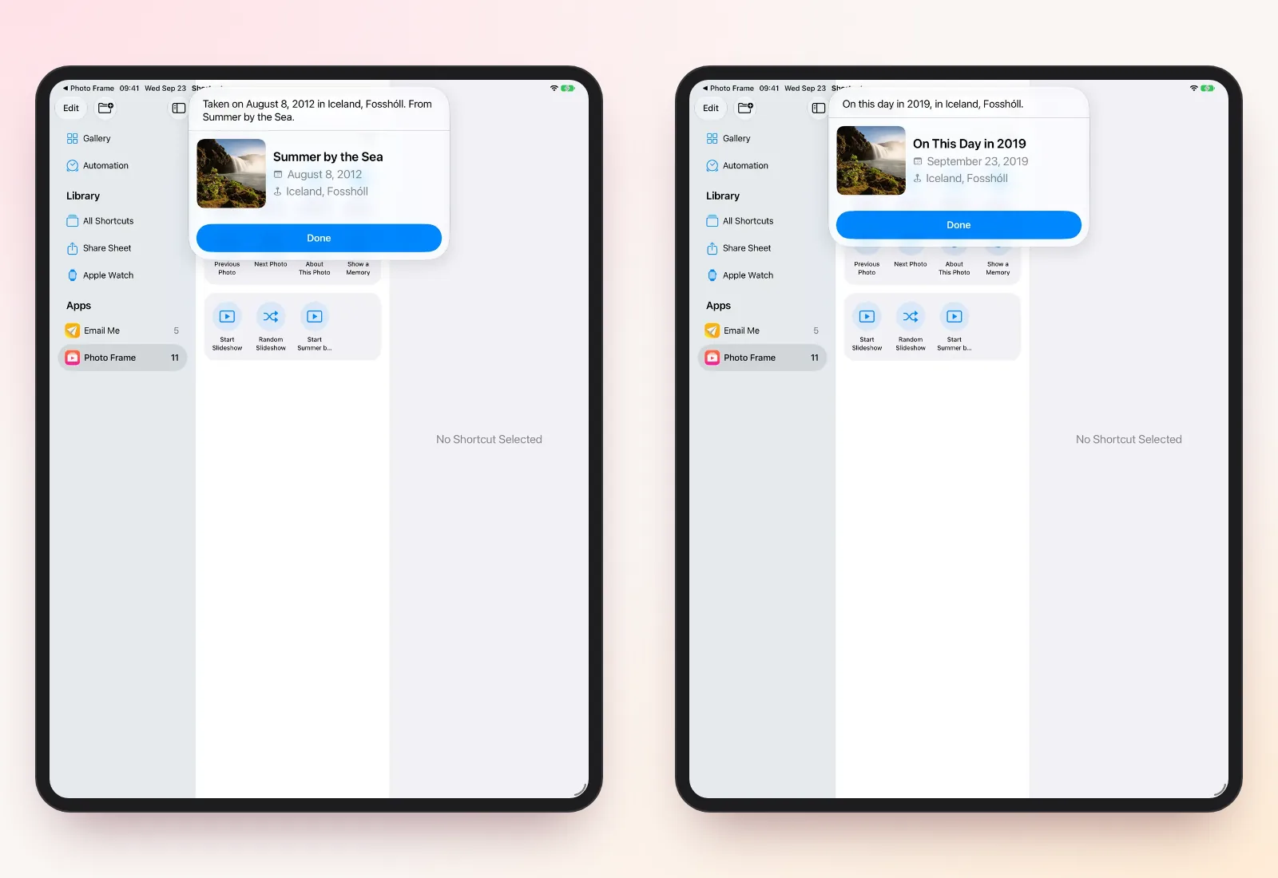The image size is (1278, 878).
Task: Open Email Me app on the right iPad
Action: (762, 330)
